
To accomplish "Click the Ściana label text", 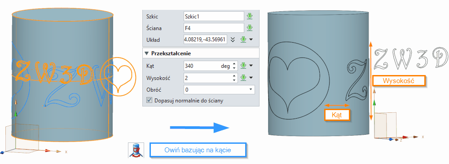I will tap(154, 28).
